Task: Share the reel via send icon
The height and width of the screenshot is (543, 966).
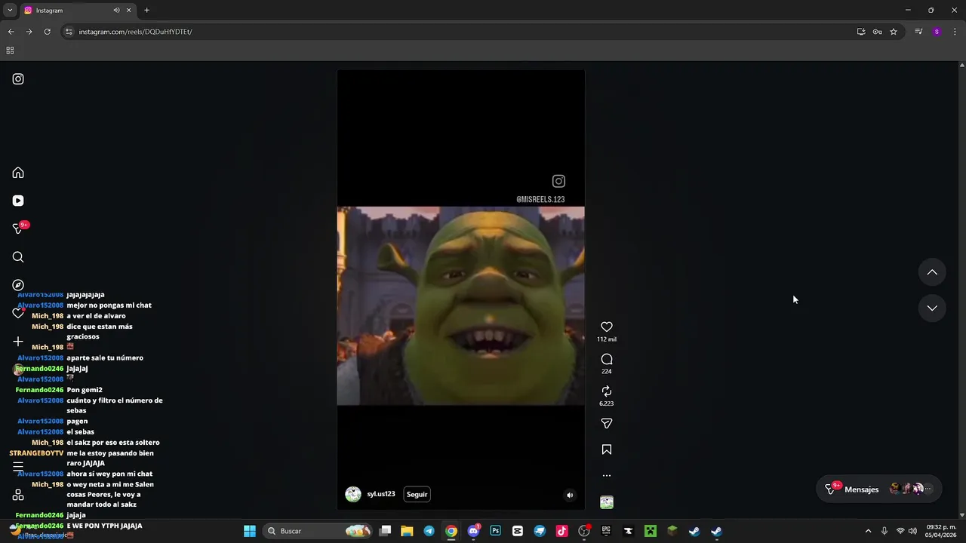Action: tap(606, 424)
